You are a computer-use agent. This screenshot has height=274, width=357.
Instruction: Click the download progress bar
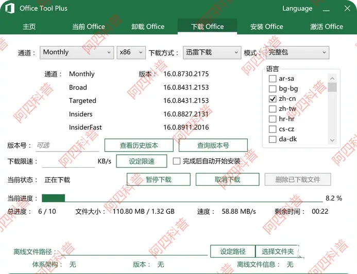point(182,198)
